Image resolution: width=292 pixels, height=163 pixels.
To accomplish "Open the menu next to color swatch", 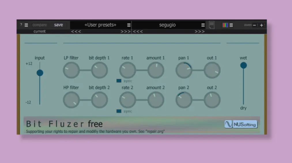I will coord(231,25).
